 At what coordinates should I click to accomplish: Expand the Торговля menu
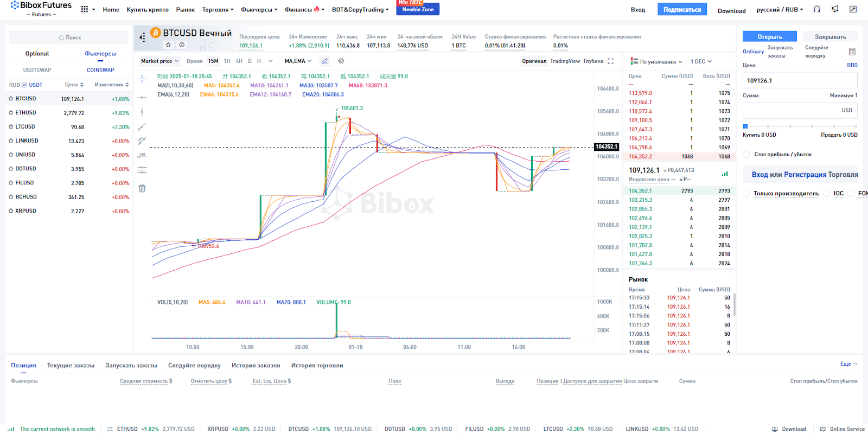coord(218,10)
